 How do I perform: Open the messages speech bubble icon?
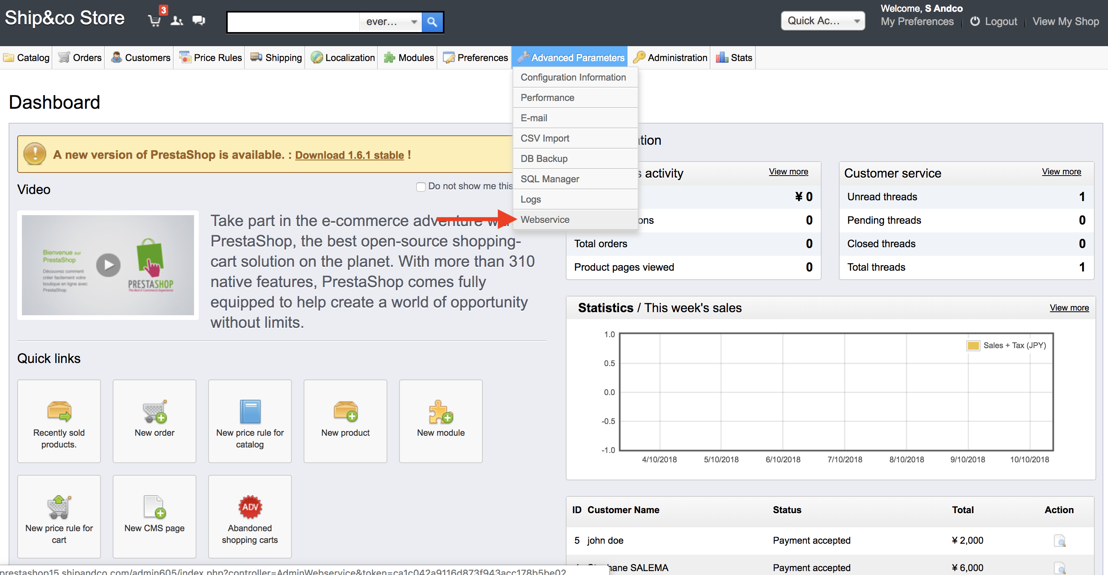pos(199,21)
